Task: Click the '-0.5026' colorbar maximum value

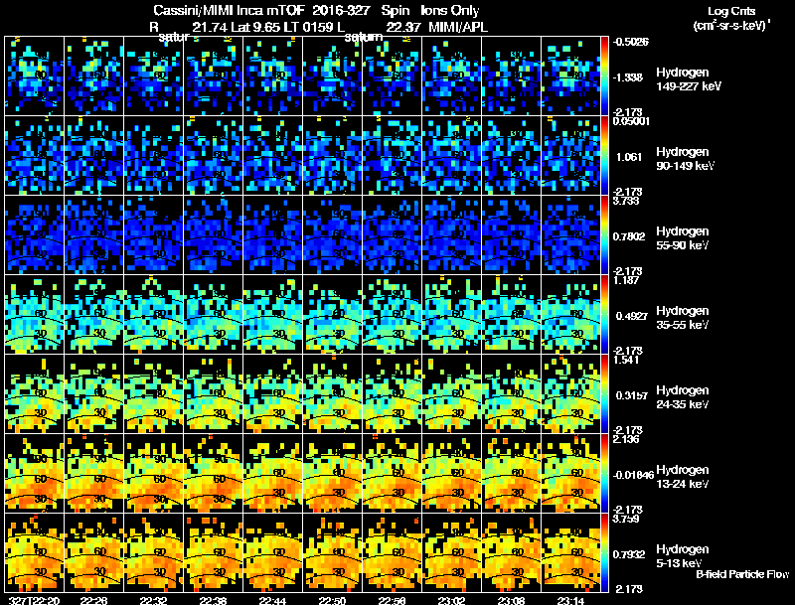Action: 631,42
